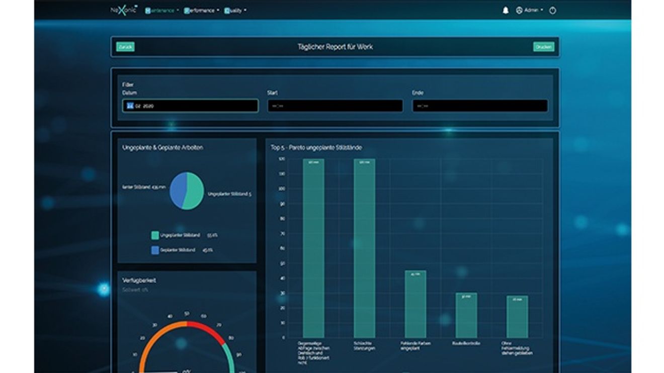This screenshot has height=373, width=664.
Task: Click the Routinekontrolle bar
Action: tap(466, 315)
